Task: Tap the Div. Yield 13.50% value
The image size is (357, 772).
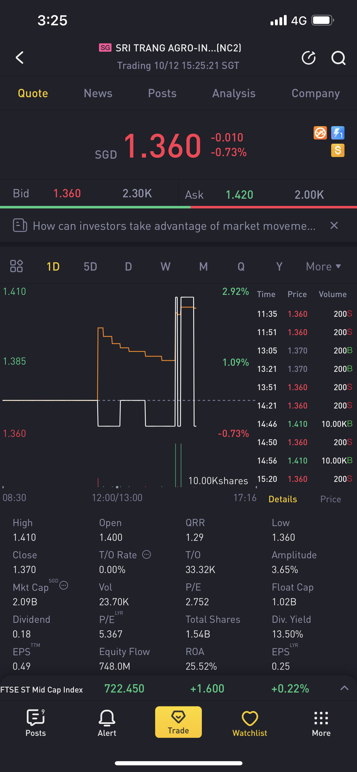Action: (287, 634)
